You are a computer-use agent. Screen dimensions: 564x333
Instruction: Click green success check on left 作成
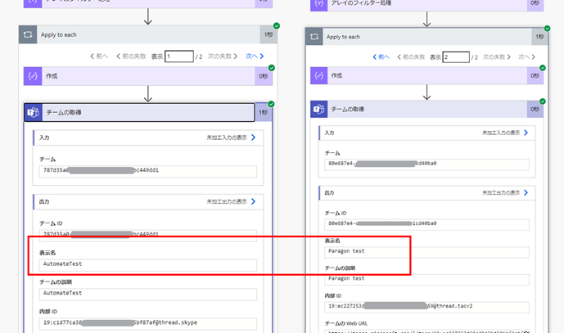coord(272,68)
